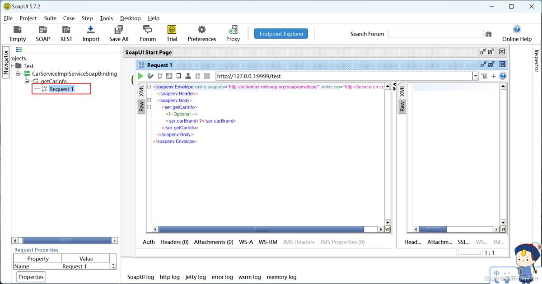Open Preferences from the main toolbar

[201, 33]
